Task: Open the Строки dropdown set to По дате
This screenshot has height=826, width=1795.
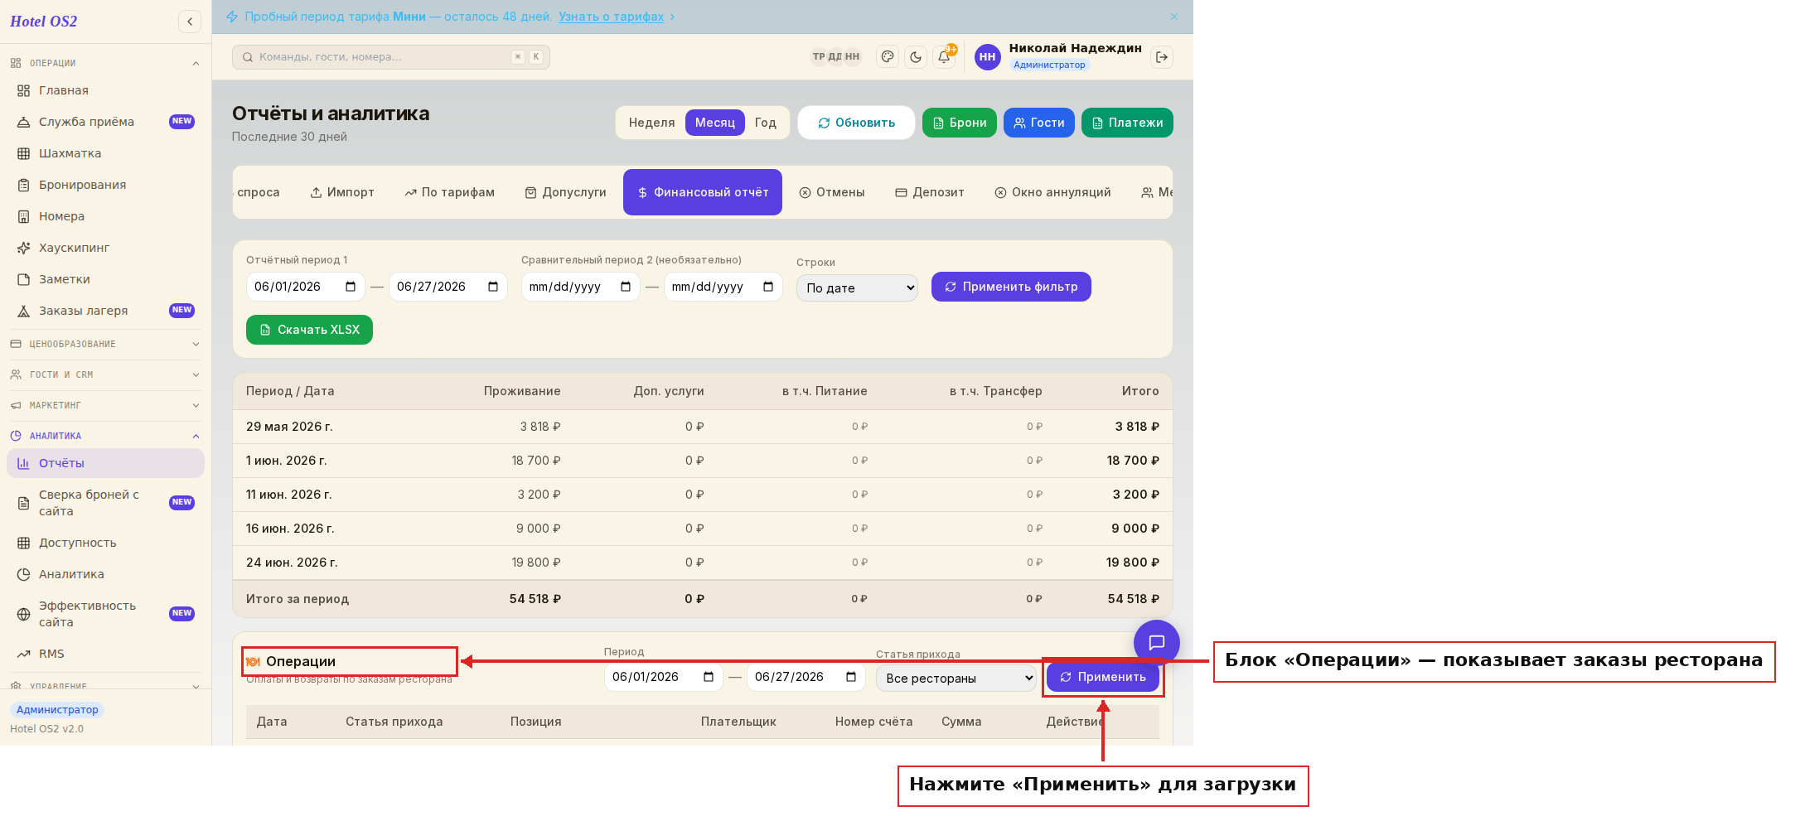Action: pyautogui.click(x=857, y=288)
